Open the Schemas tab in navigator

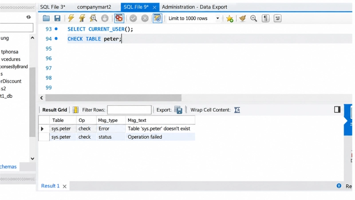point(8,167)
